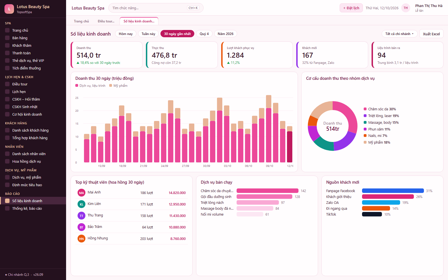448x280 pixels.
Task: Open Tổng hợp khách hàng in sidebar
Action: [x=33, y=138]
